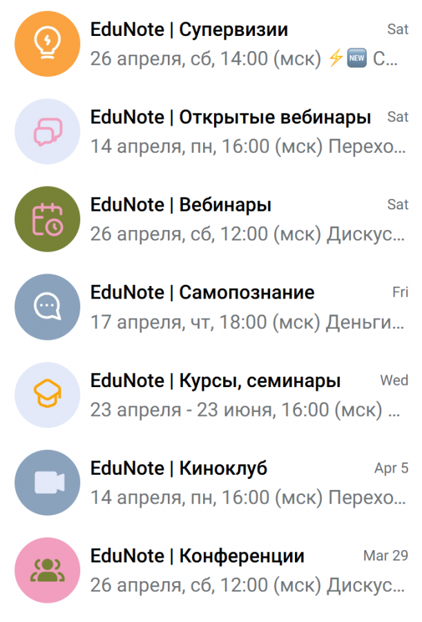
Task: Click the Apr 5 timestamp on Киноклуб
Action: point(391,468)
